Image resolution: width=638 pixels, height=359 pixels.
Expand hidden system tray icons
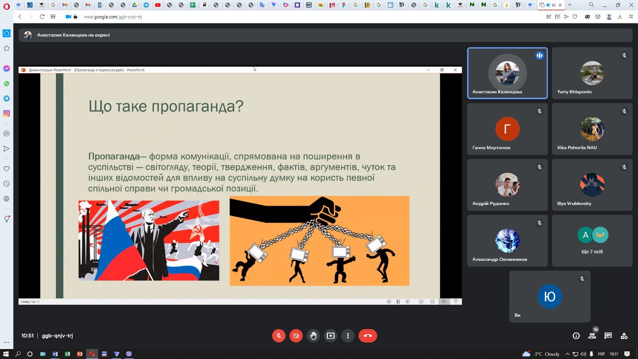coord(567,354)
